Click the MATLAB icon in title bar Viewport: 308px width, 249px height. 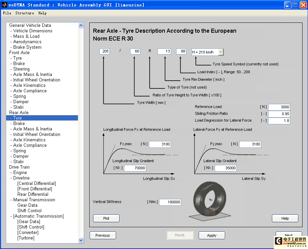pyautogui.click(x=4, y=5)
